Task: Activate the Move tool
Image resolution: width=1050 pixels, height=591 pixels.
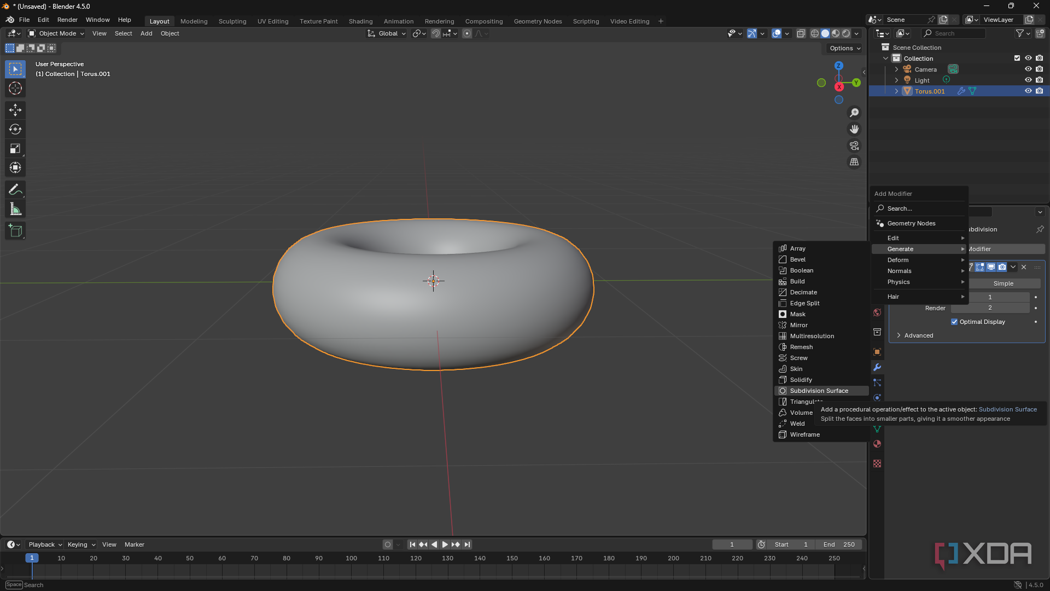Action: click(x=15, y=110)
